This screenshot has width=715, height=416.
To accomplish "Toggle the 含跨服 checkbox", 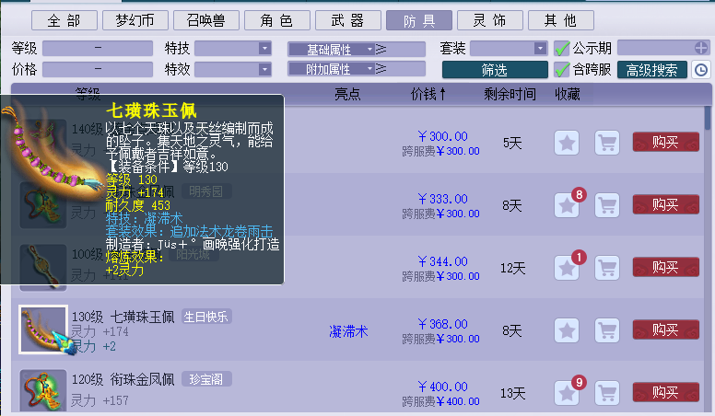I will tap(562, 70).
